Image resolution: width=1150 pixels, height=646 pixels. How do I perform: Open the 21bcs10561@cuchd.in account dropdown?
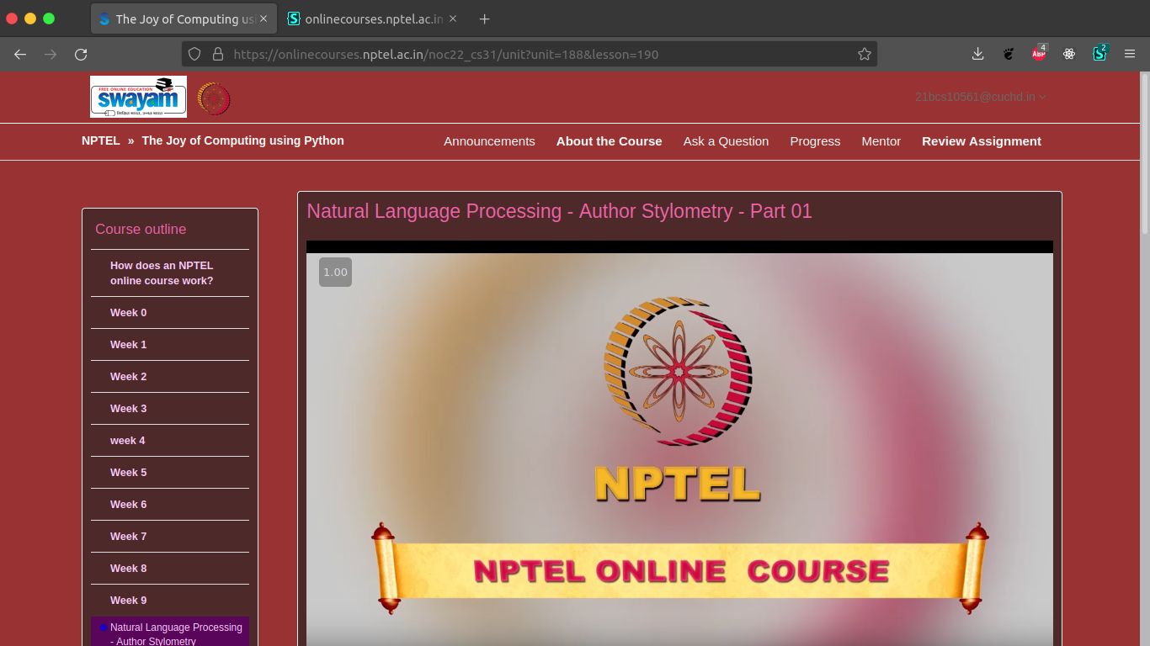[x=981, y=97]
